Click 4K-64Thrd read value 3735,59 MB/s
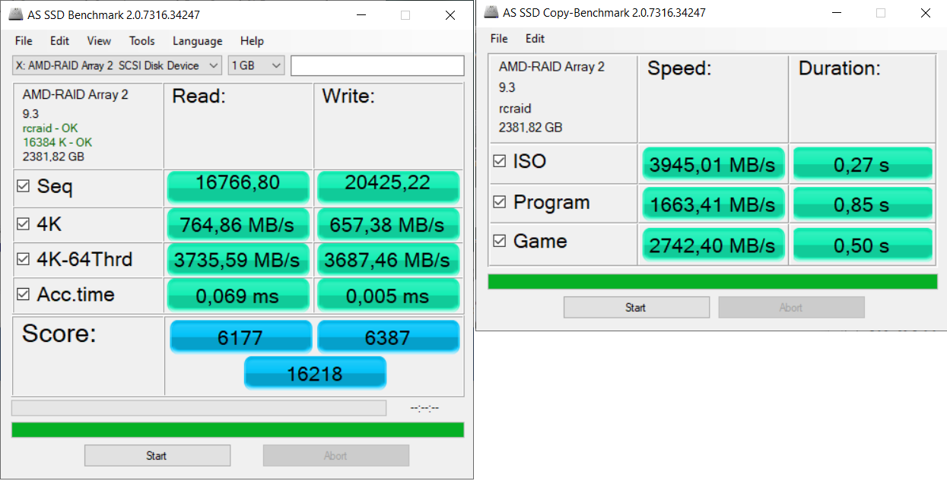Viewport: 947px width, 481px height. (238, 260)
